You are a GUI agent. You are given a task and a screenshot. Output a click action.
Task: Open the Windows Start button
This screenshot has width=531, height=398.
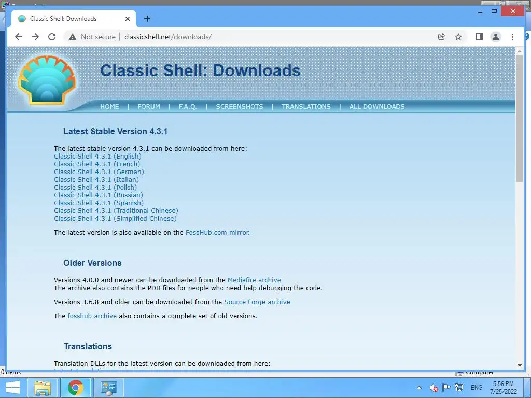click(13, 388)
